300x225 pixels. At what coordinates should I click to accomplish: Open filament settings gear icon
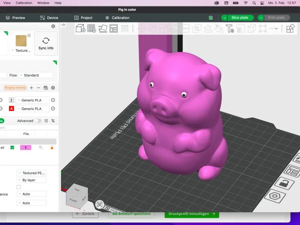(x=53, y=88)
